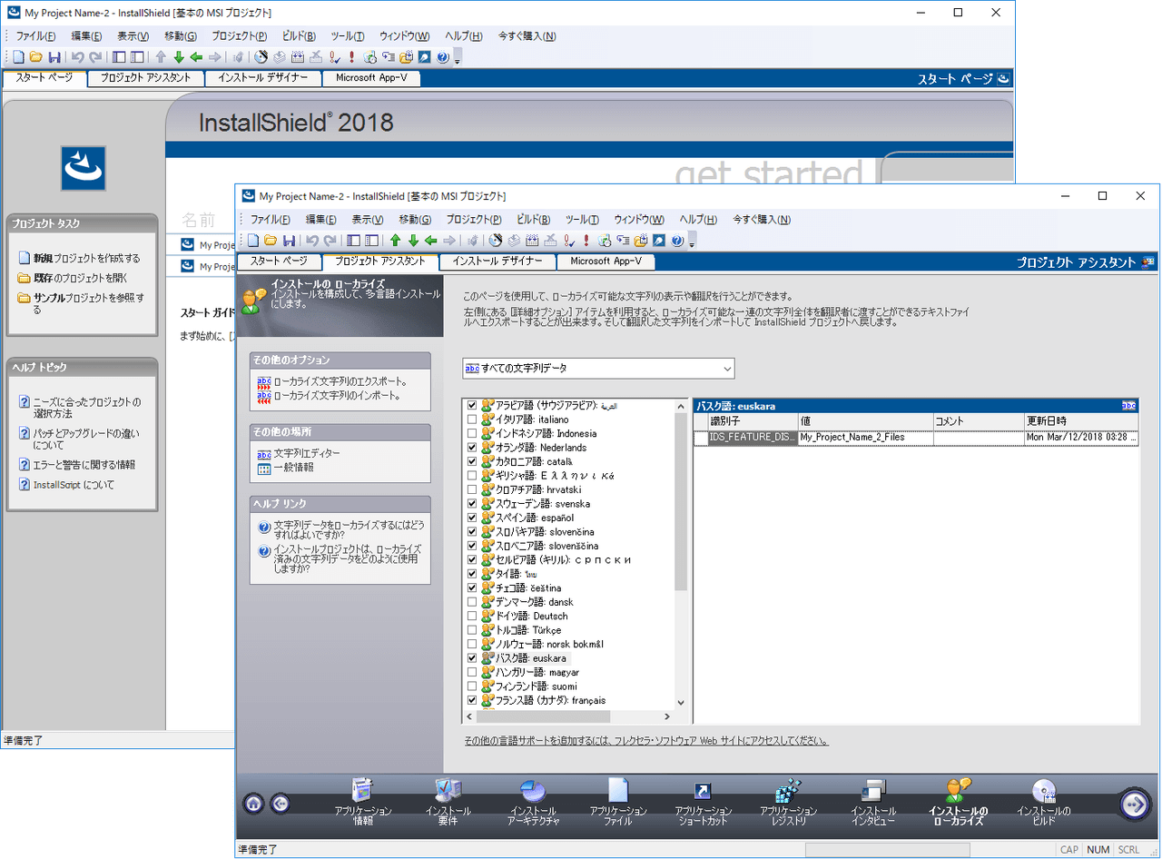
Task: Open ビルド(B) menu in the front window
Action: [533, 220]
